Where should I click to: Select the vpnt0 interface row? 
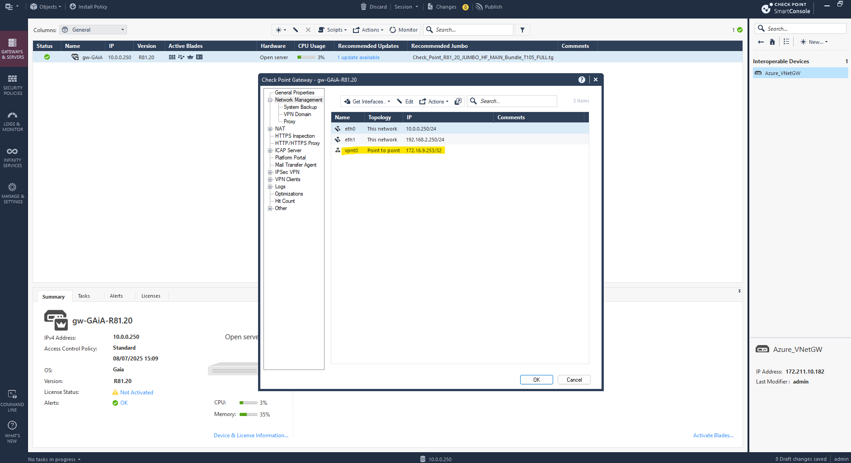point(460,150)
